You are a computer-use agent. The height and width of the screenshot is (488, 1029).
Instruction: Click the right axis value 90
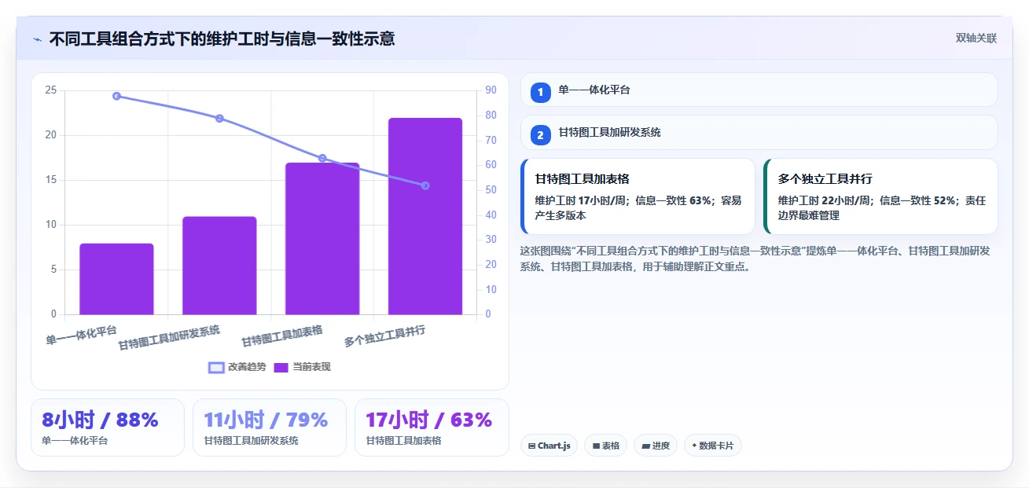pos(491,90)
